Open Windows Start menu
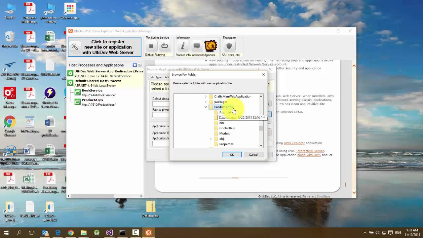Image resolution: width=423 pixels, height=238 pixels. pos(6,233)
